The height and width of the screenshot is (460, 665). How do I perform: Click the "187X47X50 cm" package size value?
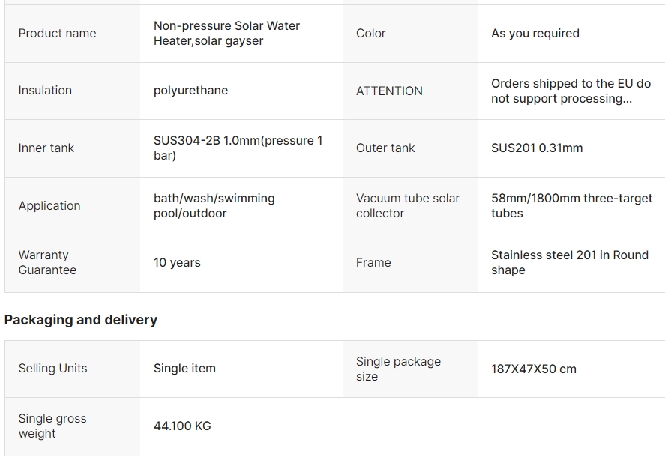click(x=533, y=369)
